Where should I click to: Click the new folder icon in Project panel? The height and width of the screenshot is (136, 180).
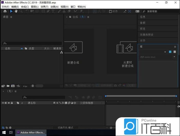pos(8,86)
